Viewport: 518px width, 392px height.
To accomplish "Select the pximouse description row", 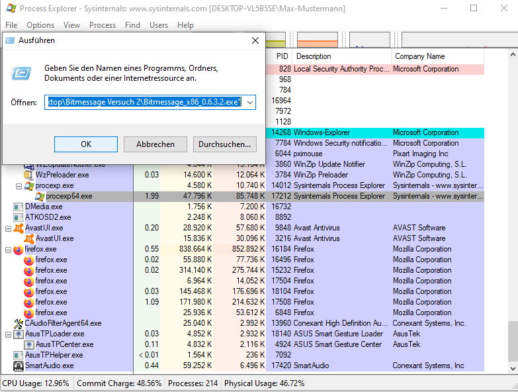I will tap(308, 154).
